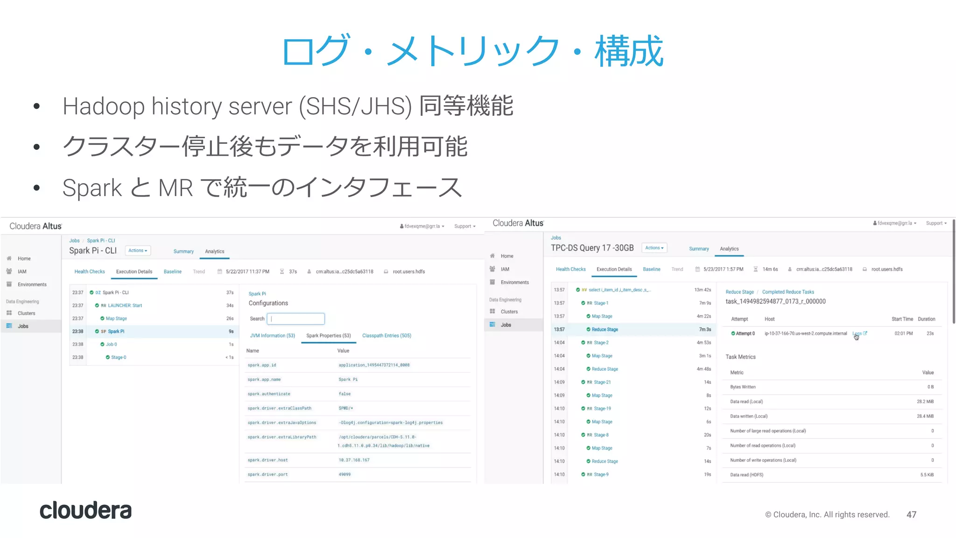Select Trend tab in the left window
This screenshot has width=956, height=538.
click(x=199, y=272)
